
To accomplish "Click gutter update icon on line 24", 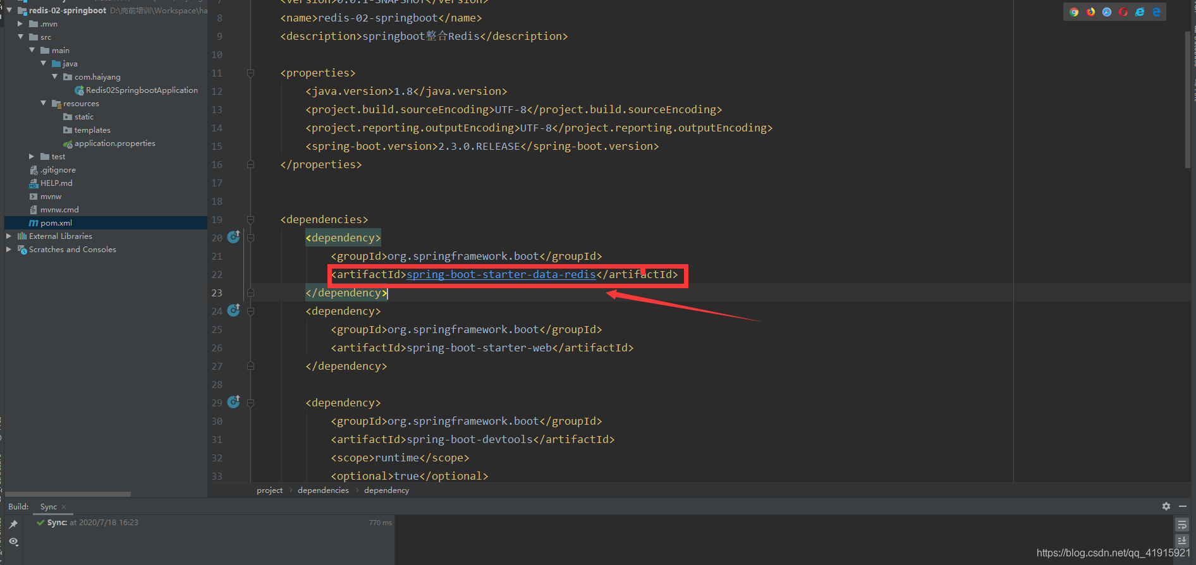I will click(x=234, y=310).
